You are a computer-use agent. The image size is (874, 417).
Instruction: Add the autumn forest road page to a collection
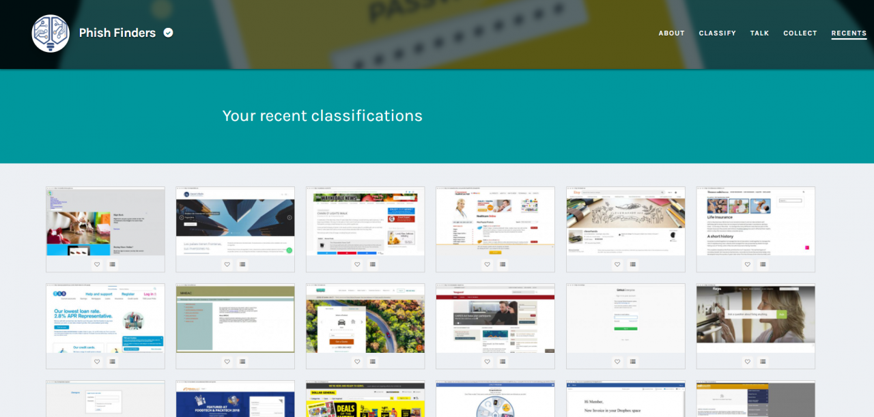pos(373,362)
